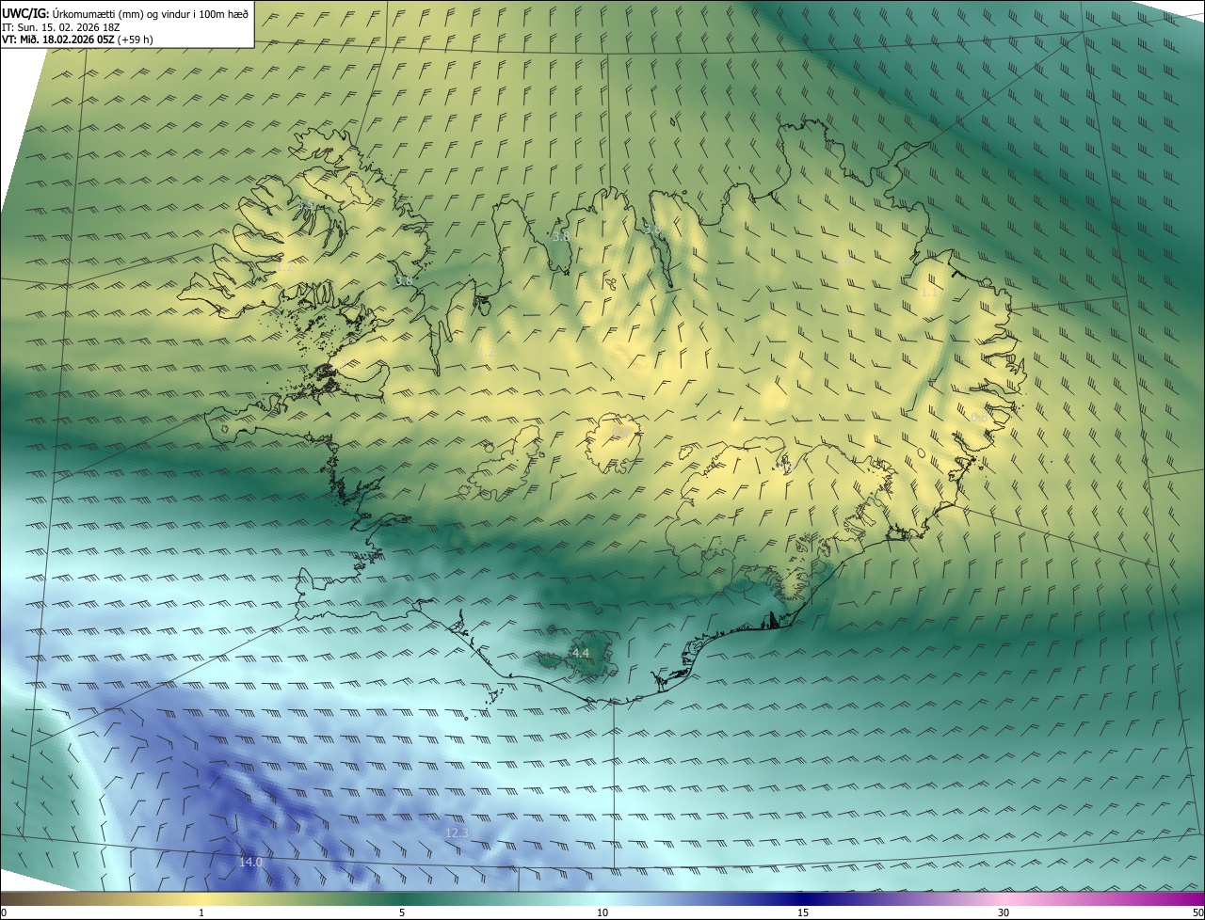The width and height of the screenshot is (1205, 920).
Task: Click the "30" tick on the color scale
Action: [x=1004, y=913]
